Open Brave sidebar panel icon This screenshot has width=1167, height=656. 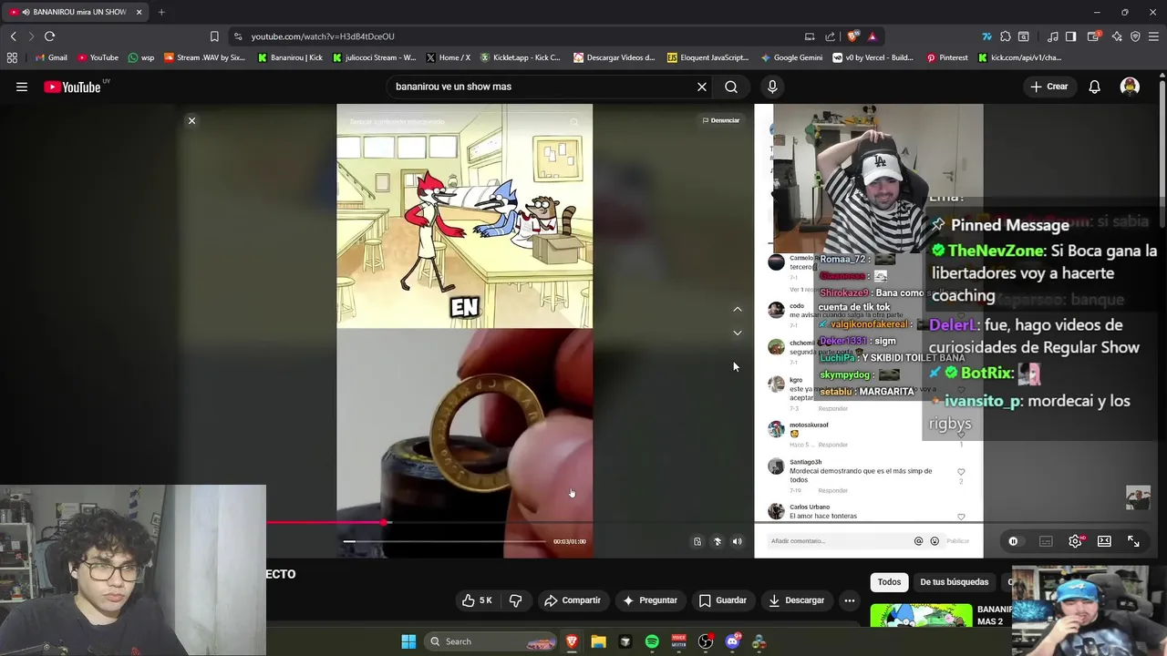[x=1070, y=36]
